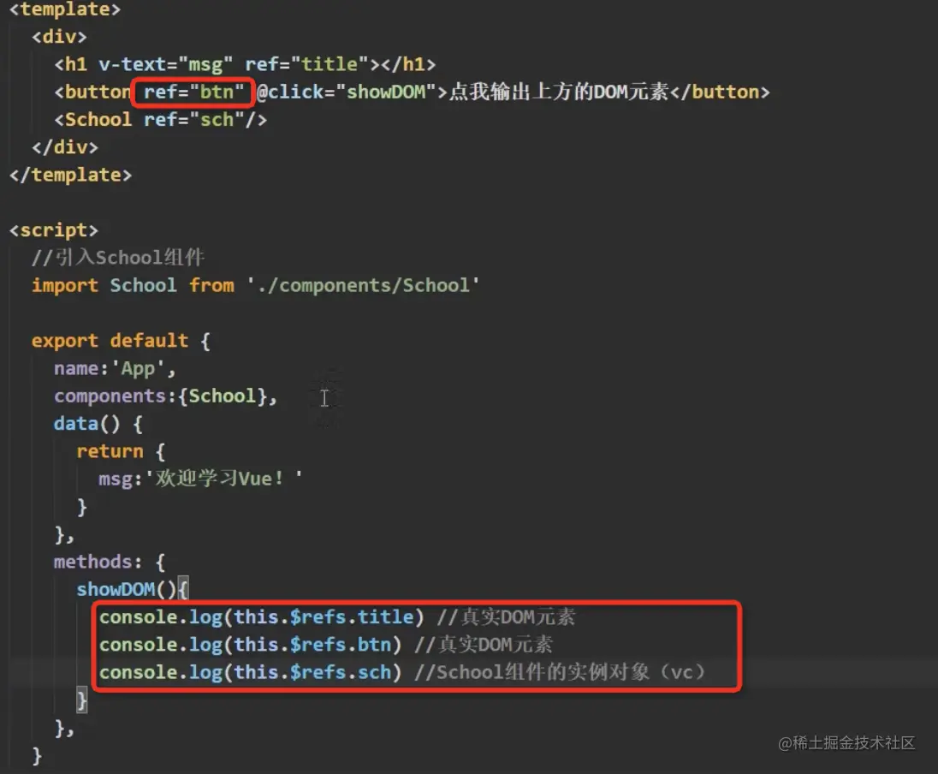Click the methods: { line

(x=110, y=562)
